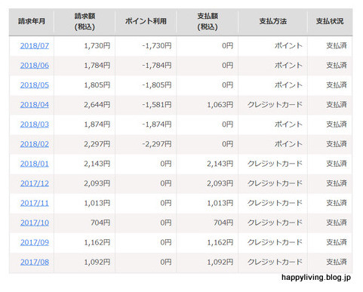Open the 2017/11 billing month link
This screenshot has height=292, width=363.
click(x=35, y=203)
